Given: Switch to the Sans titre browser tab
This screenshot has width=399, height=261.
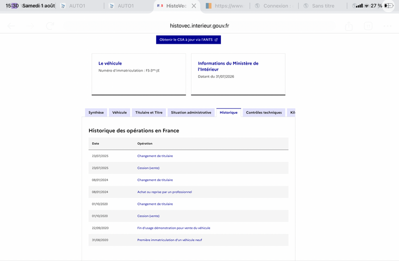Looking at the screenshot, I should [319, 6].
